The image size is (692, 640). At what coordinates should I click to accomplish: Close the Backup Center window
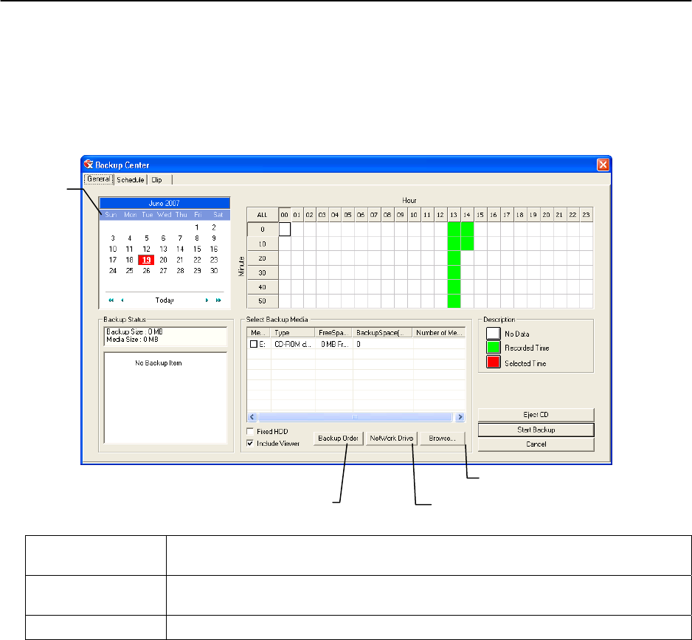(603, 165)
